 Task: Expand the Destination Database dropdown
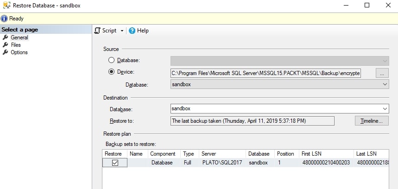coord(385,108)
